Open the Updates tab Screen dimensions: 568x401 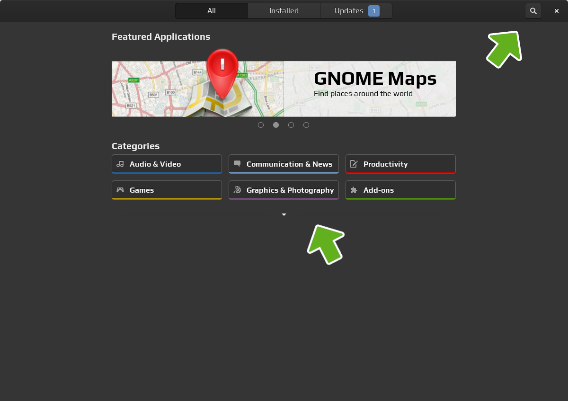pyautogui.click(x=349, y=11)
